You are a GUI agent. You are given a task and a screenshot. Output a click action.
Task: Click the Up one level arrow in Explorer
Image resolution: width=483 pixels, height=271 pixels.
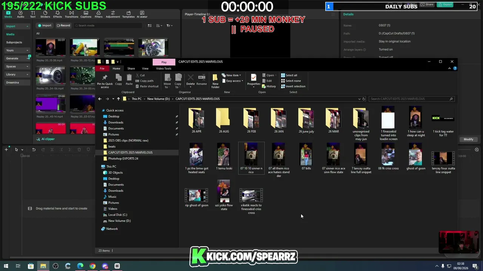click(x=118, y=99)
